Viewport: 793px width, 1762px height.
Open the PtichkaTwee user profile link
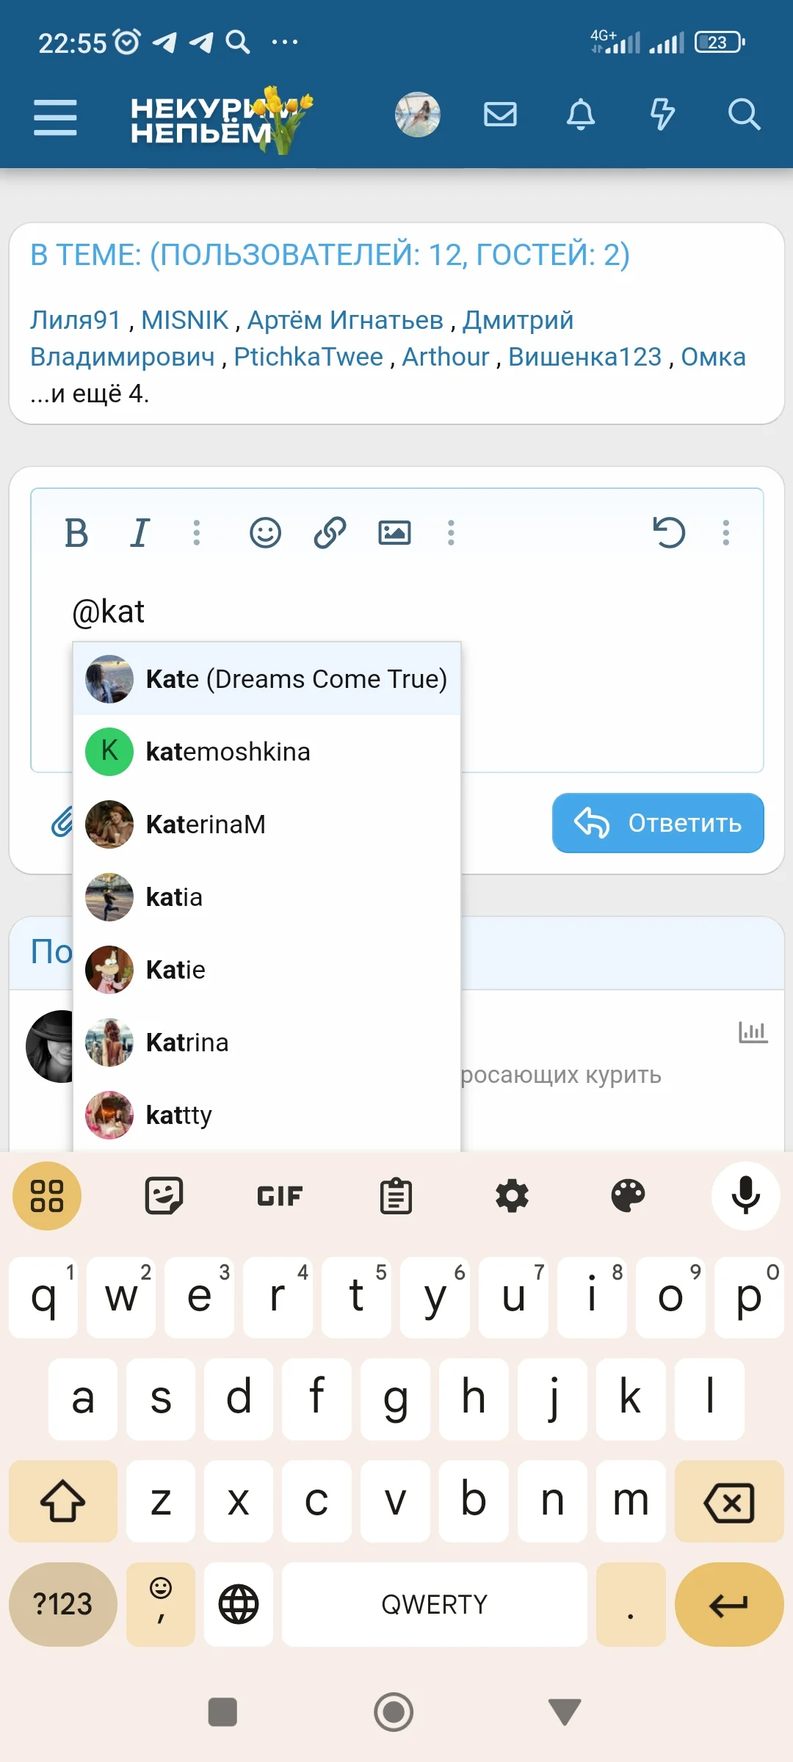click(308, 357)
